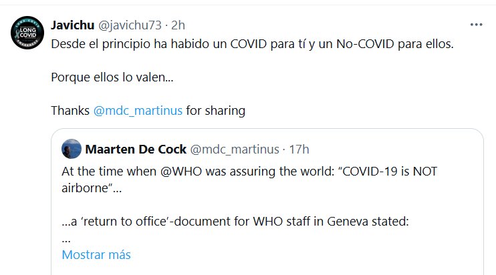This screenshot has height=275, width=496.
Task: Open the 17h quoted tweet timestamp
Action: (x=296, y=148)
